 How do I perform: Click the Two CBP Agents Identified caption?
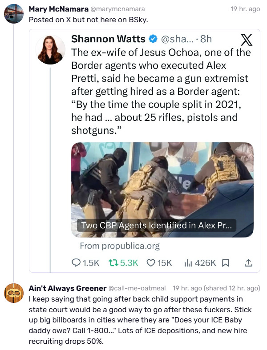click(156, 225)
